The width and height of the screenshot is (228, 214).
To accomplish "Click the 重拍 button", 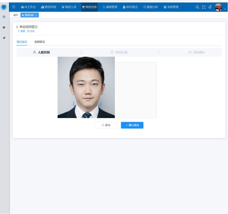I will tap(106, 125).
